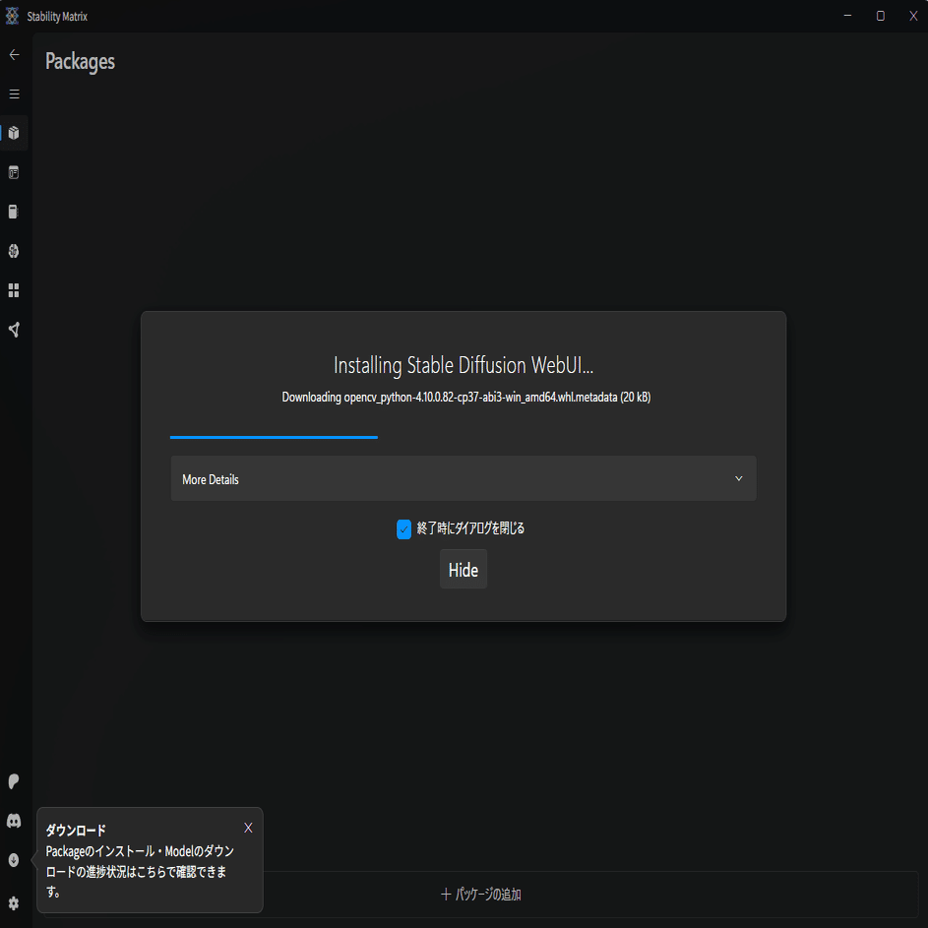Open the Downloads arrow icon in sidebar
Image resolution: width=928 pixels, height=928 pixels.
click(14, 860)
